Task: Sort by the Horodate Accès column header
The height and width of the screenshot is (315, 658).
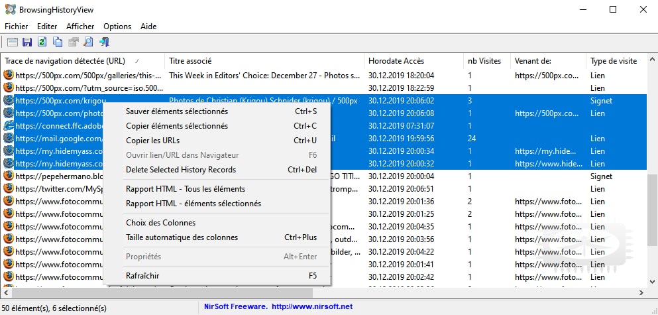Action: pos(413,61)
